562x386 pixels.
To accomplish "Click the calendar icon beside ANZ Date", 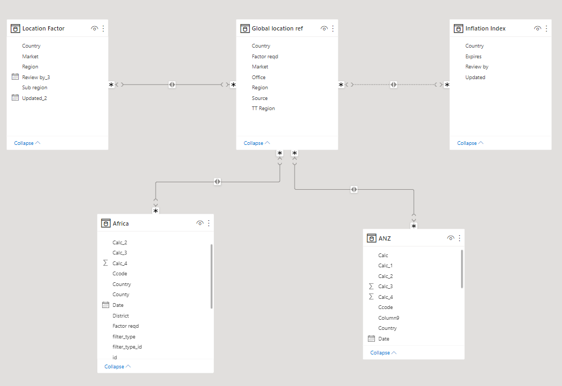I will point(371,338).
